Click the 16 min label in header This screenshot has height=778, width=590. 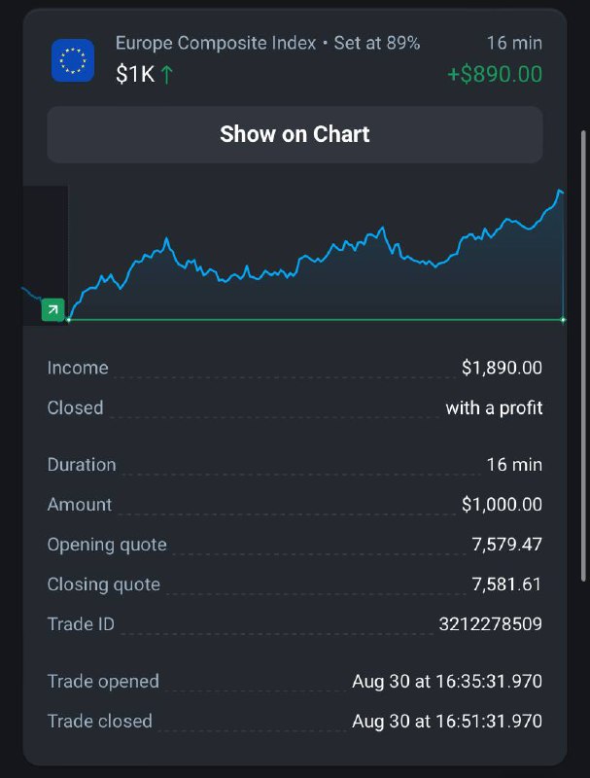tap(514, 43)
